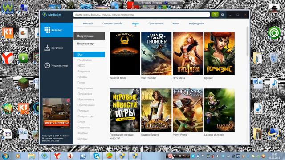
Task: Filter games by Симуляторы
Action: tap(85, 116)
